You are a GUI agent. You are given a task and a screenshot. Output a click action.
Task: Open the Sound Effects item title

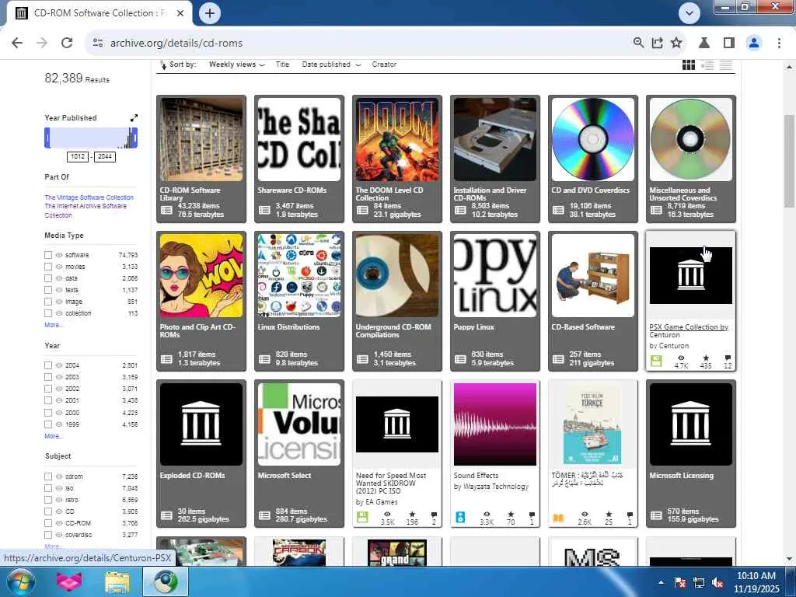476,476
